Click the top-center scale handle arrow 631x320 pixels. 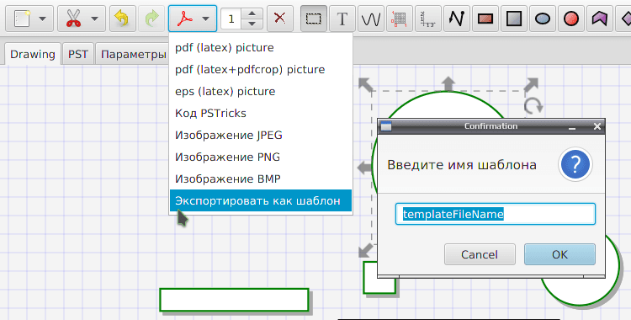[448, 84]
